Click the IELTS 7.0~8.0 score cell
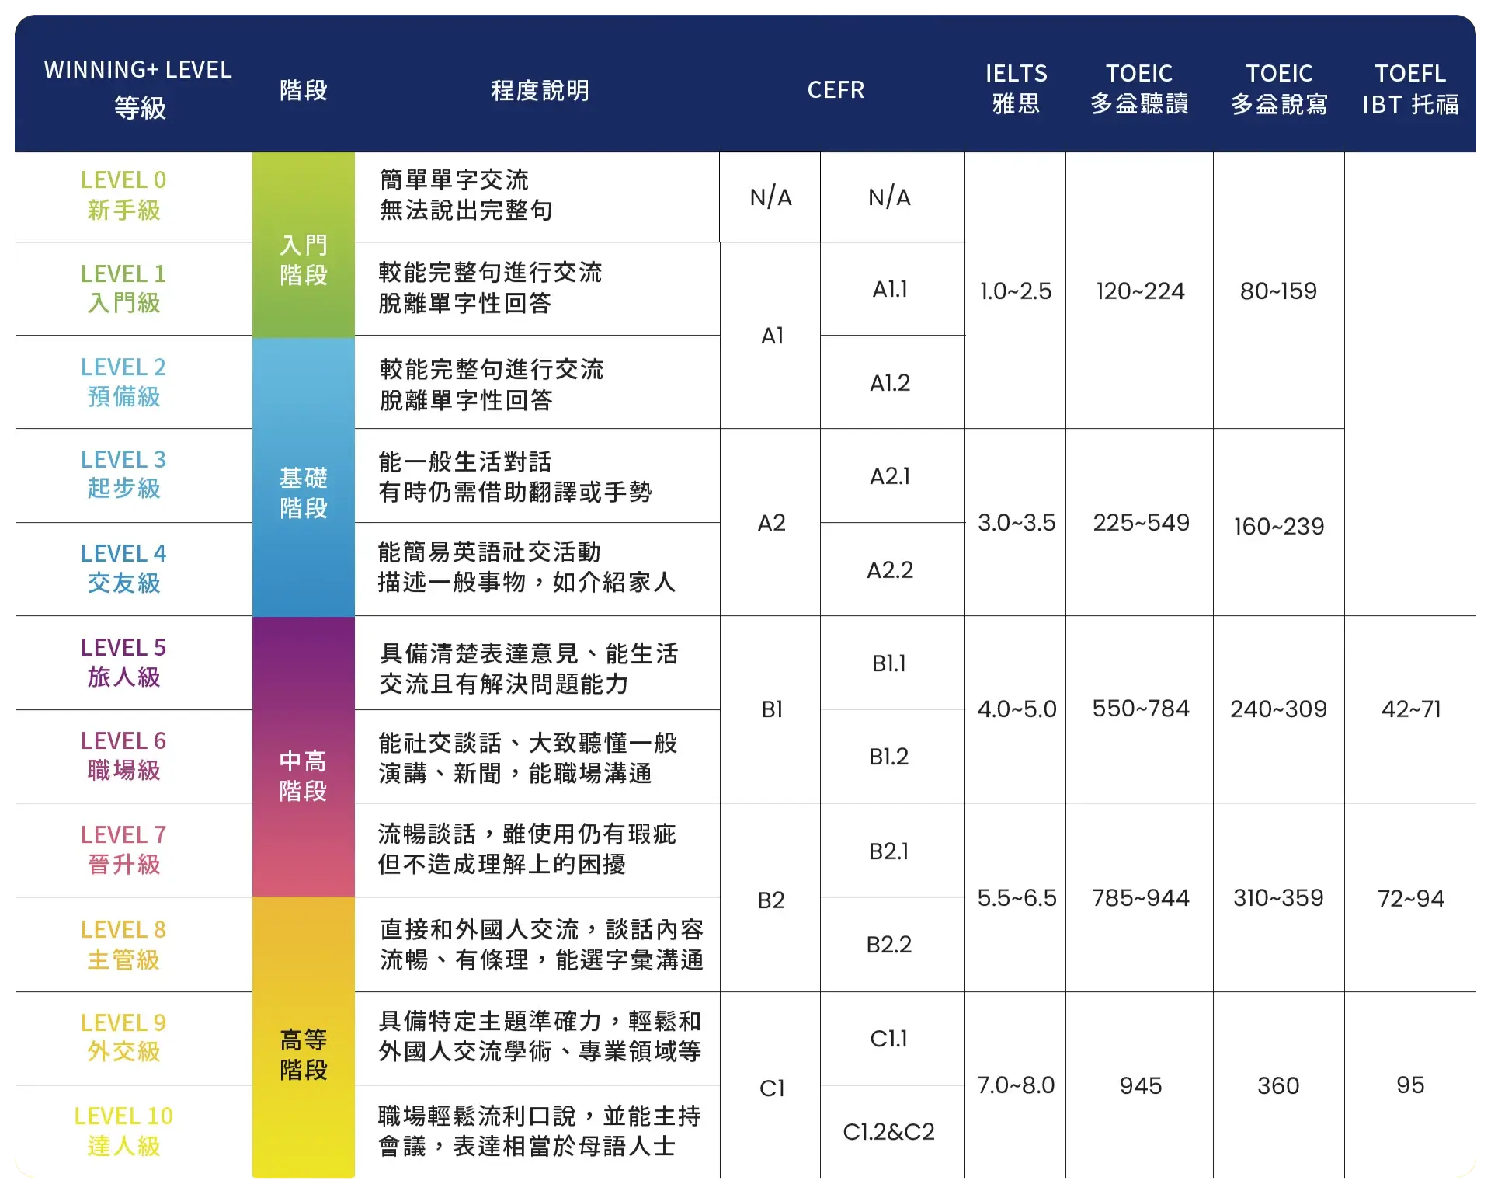This screenshot has width=1491, height=1191. tap(1015, 1085)
